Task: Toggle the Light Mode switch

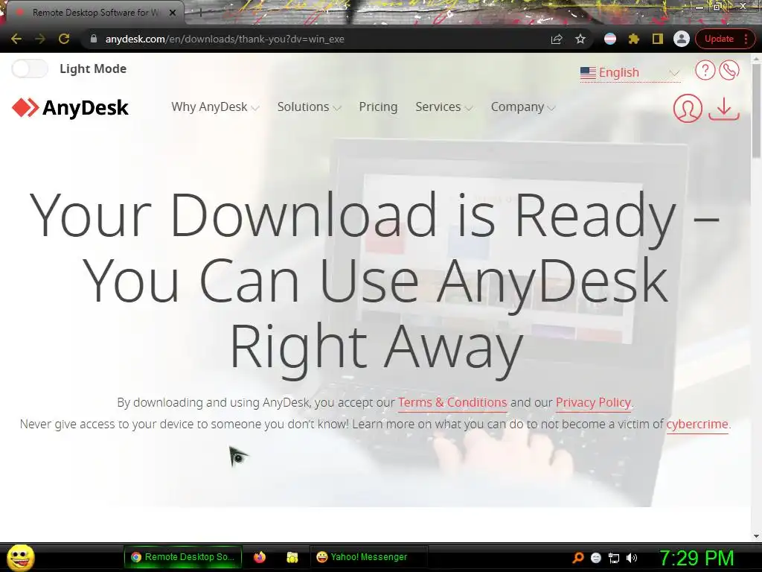Action: coord(30,69)
